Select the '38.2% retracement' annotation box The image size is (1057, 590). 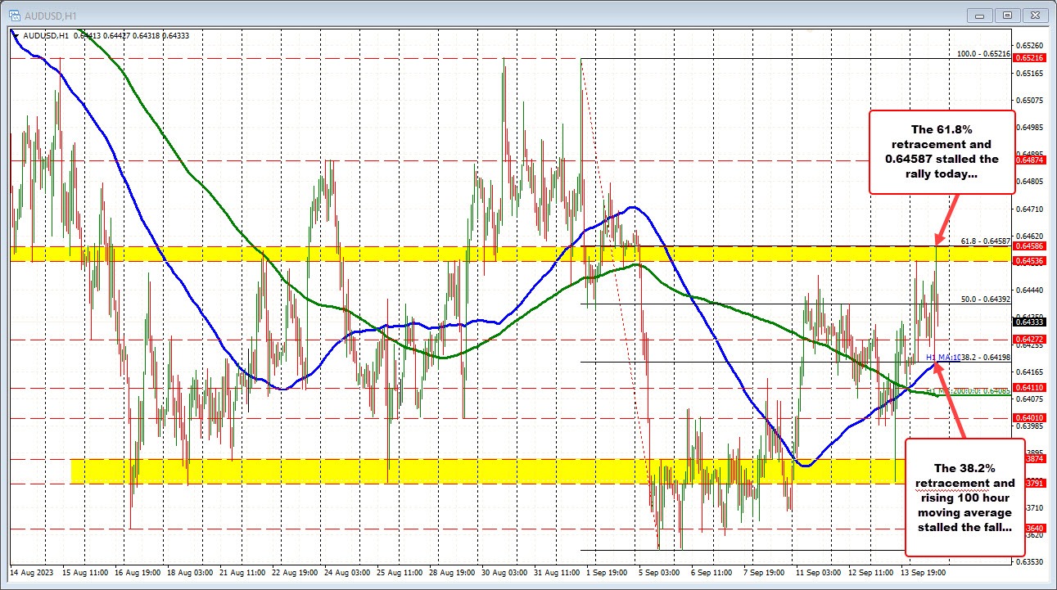click(964, 496)
